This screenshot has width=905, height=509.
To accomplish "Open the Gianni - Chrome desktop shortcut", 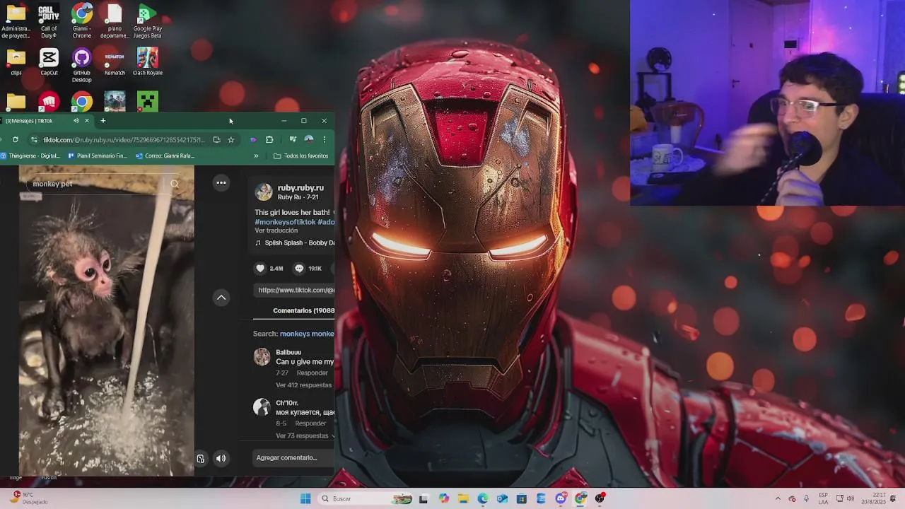I will pyautogui.click(x=81, y=21).
